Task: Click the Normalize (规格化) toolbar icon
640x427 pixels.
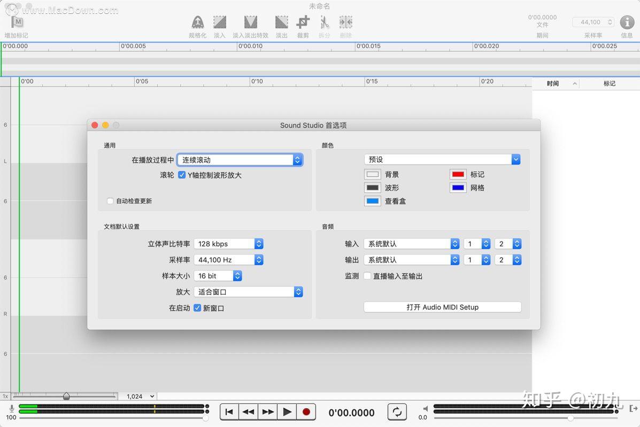Action: (x=197, y=22)
